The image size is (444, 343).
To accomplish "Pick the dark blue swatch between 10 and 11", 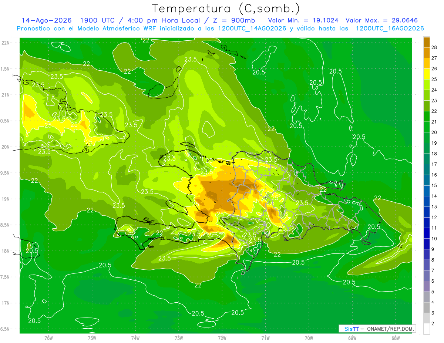I will point(427,233).
